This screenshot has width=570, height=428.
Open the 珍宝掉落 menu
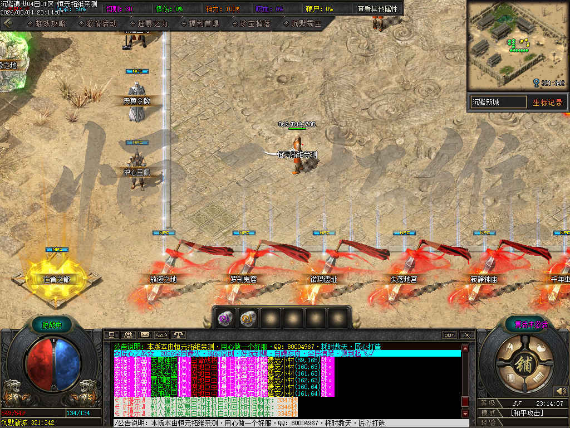click(252, 23)
